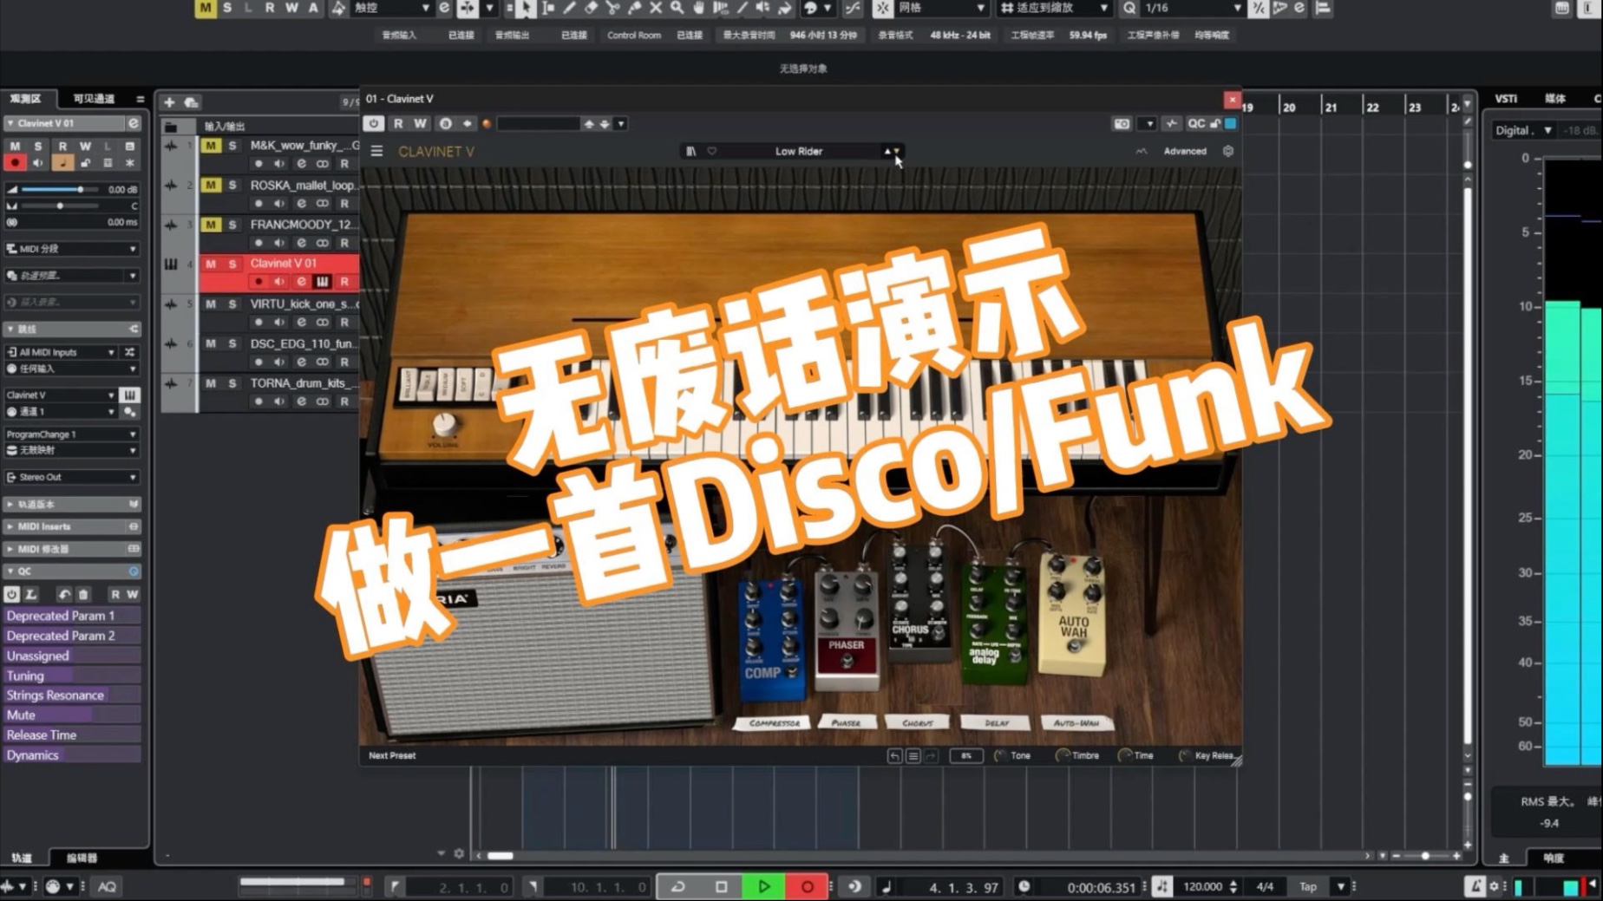Image resolution: width=1603 pixels, height=901 pixels.
Task: Toggle the plugin power bypass button
Action: [373, 124]
